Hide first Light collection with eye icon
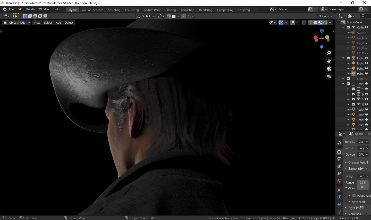The image size is (371, 220). (x=366, y=58)
